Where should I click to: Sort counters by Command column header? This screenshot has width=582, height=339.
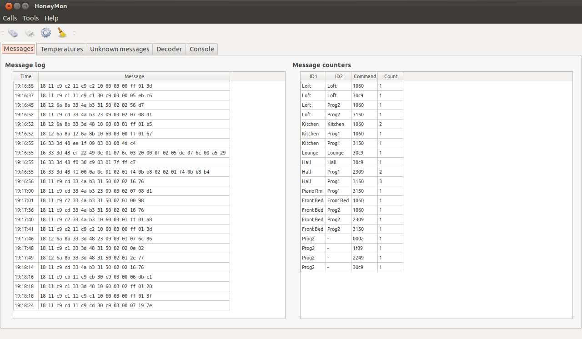click(365, 76)
